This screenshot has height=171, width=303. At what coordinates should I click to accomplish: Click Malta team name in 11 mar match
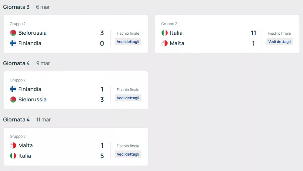pyautogui.click(x=25, y=146)
